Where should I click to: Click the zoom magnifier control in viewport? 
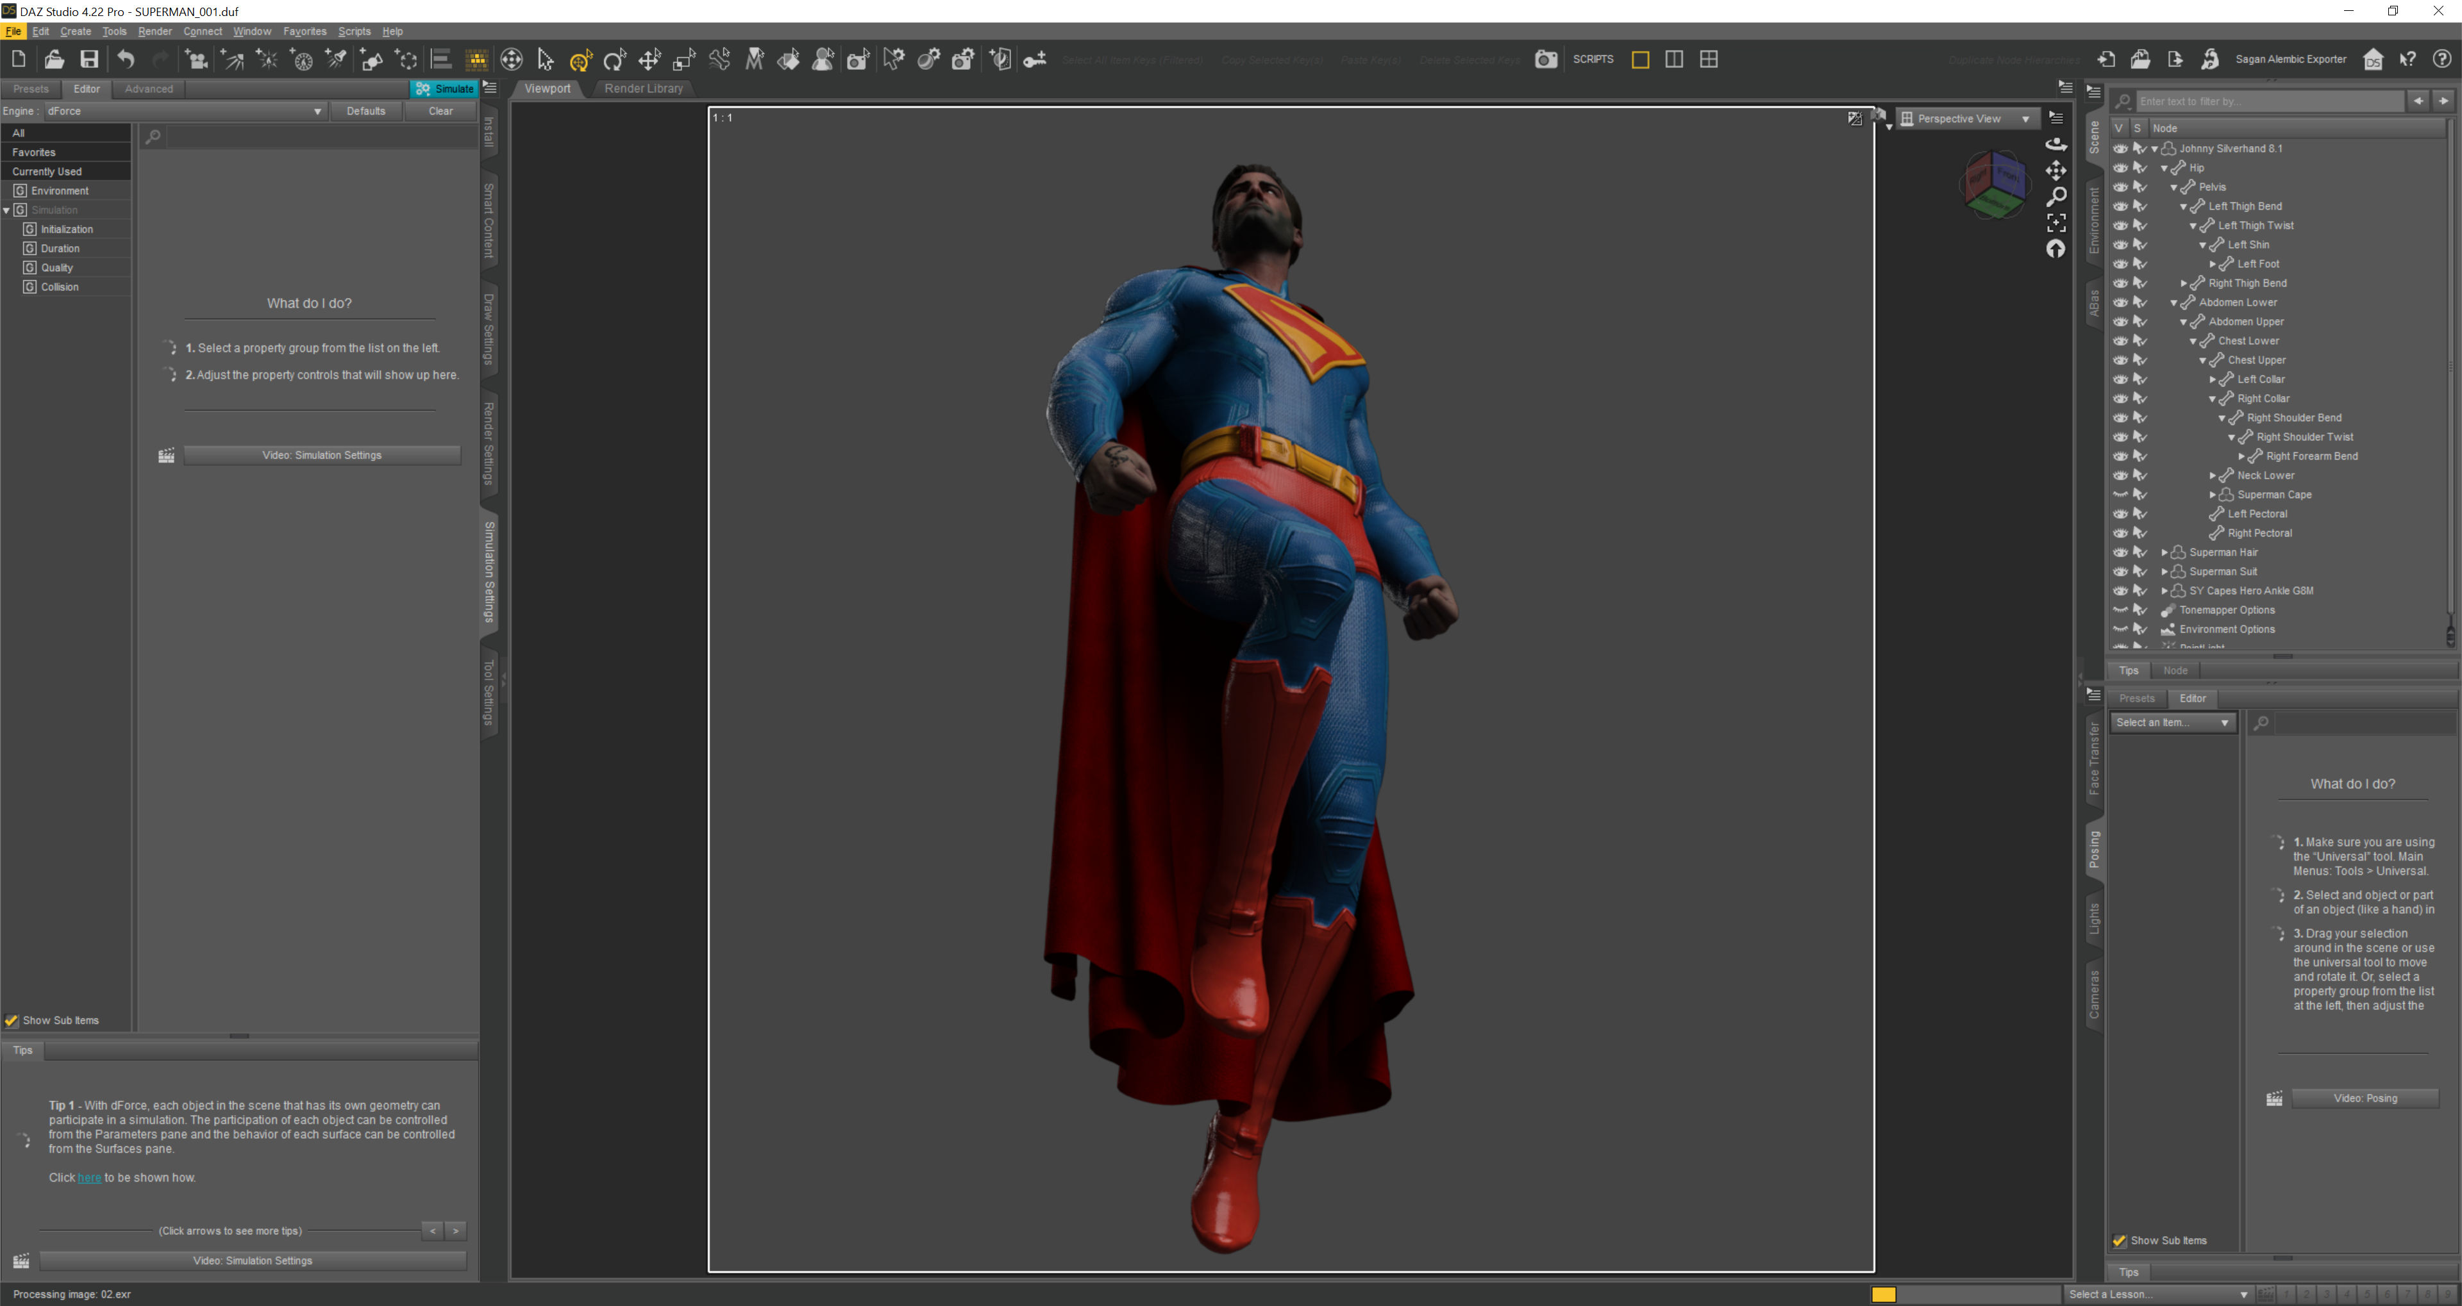[x=2056, y=196]
